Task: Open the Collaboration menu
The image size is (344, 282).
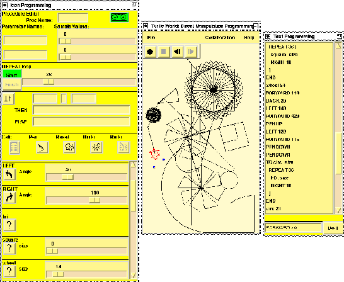Action: pyautogui.click(x=220, y=38)
